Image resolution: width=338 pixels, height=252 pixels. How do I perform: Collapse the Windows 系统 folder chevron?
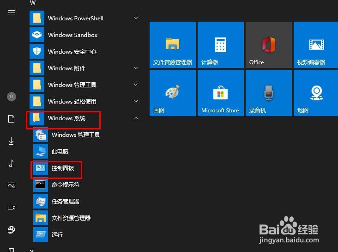(x=136, y=118)
